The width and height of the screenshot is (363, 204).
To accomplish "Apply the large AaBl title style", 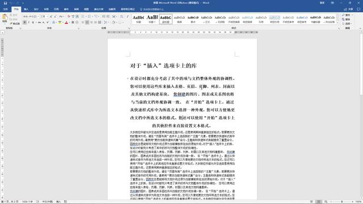I will [152, 19].
